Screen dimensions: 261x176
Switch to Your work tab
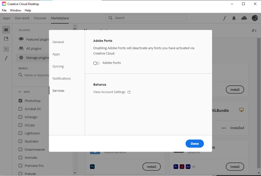(x=22, y=18)
